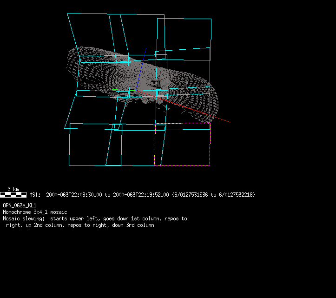Click the blue axis line
Screen dimensions: 336x298
141,69
